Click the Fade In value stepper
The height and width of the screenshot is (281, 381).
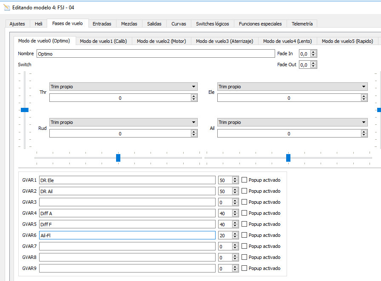coord(313,53)
